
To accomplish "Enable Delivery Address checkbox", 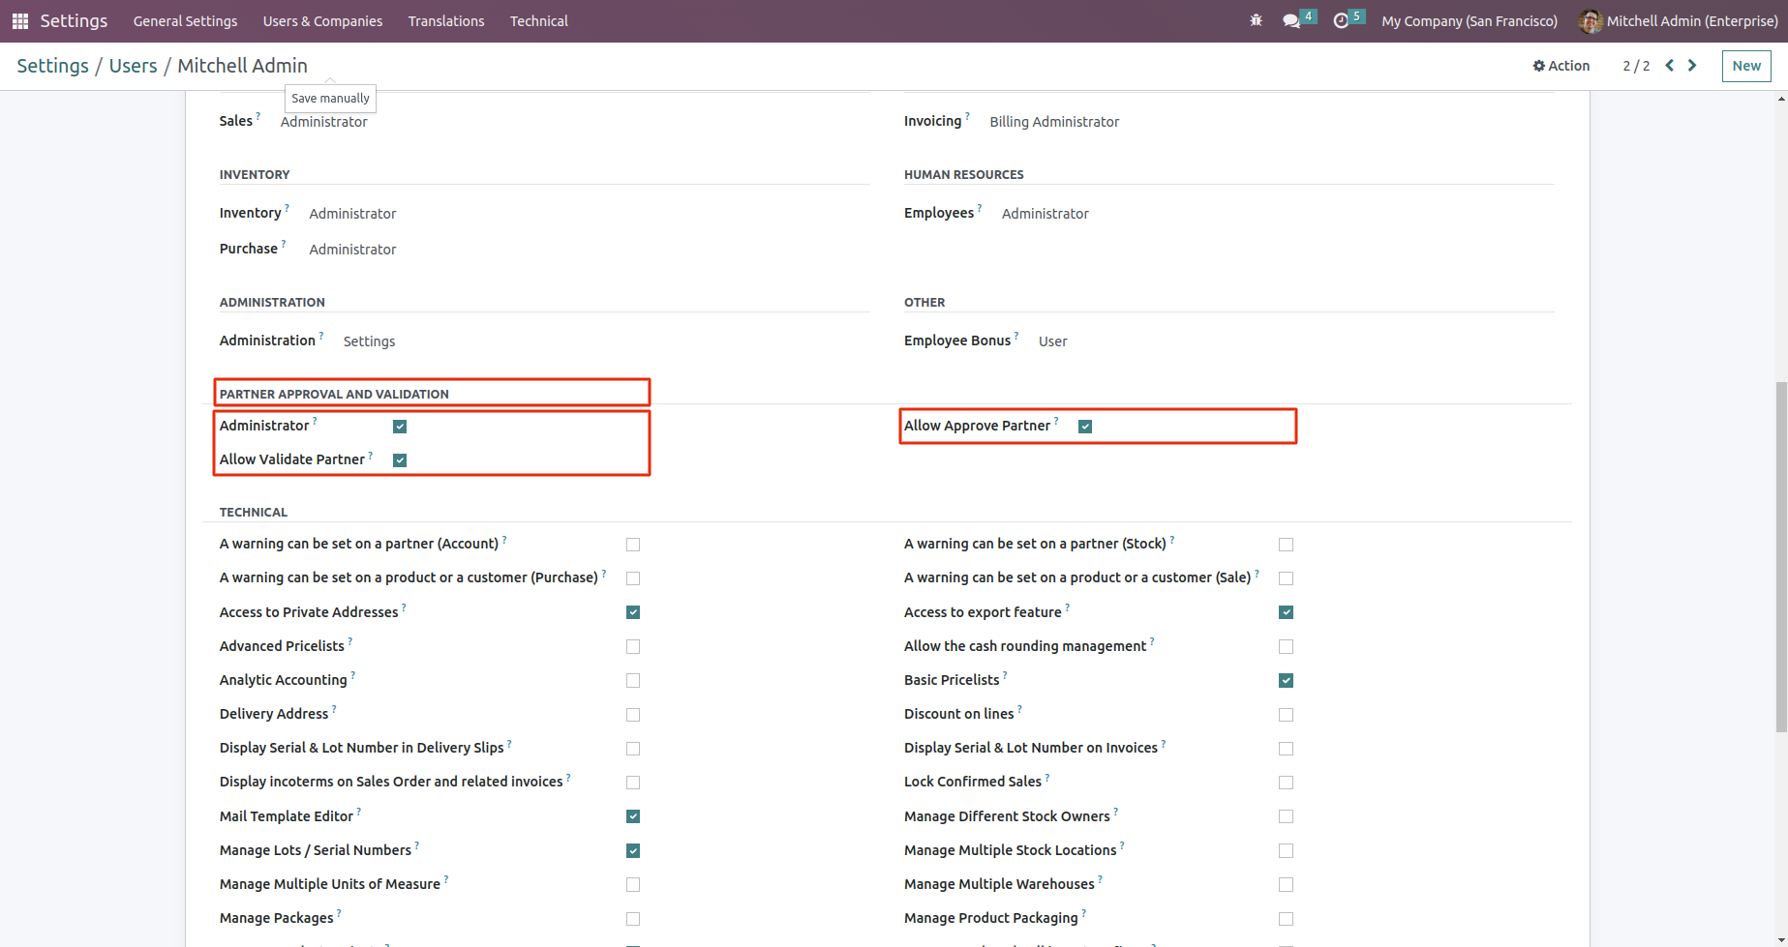I will click(633, 715).
